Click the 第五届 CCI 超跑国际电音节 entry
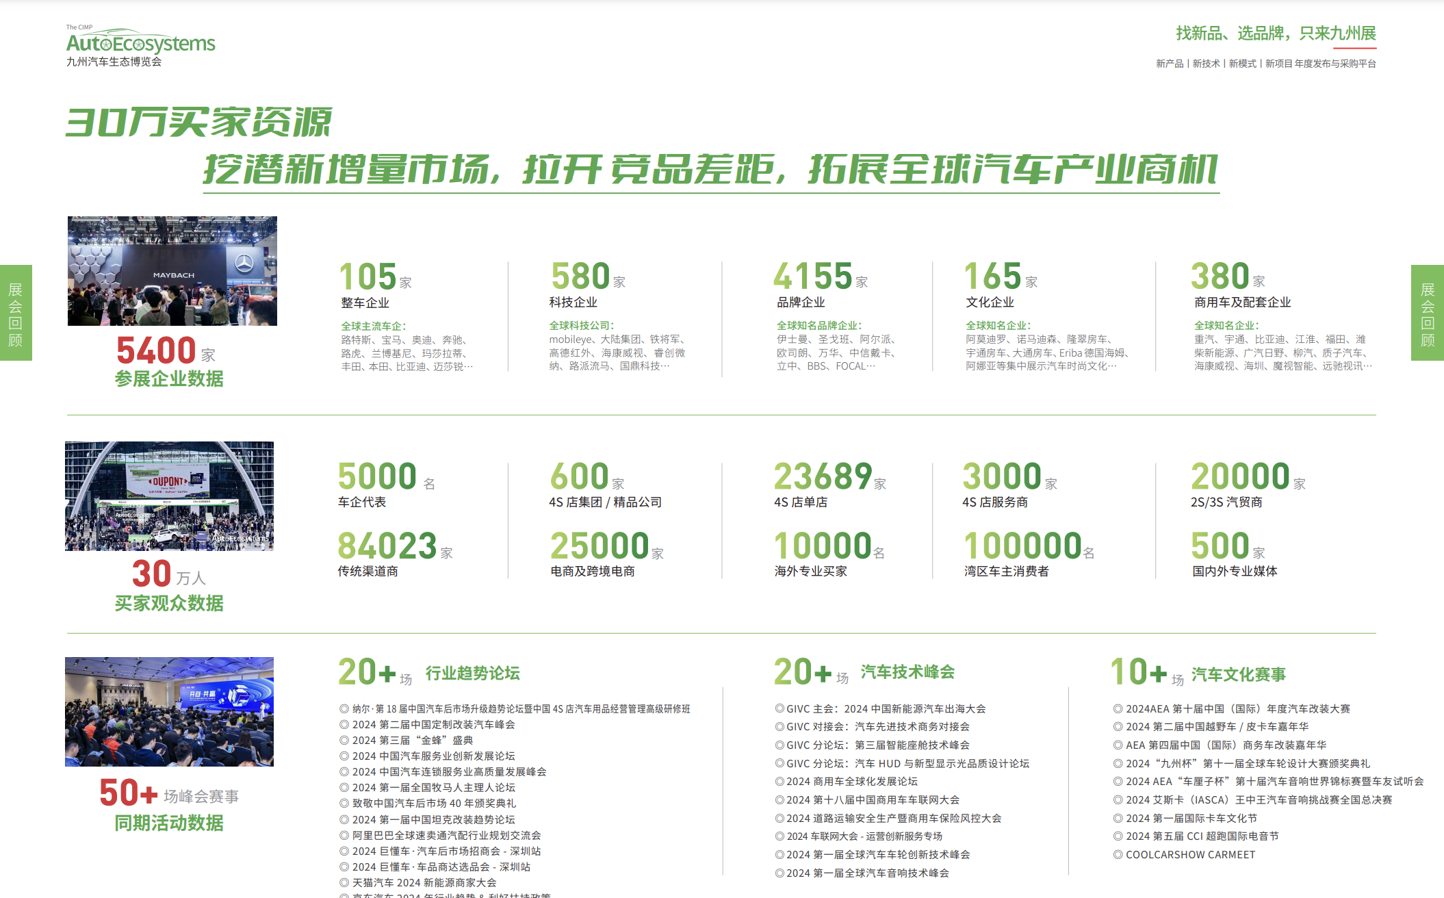This screenshot has height=898, width=1444. (1196, 836)
